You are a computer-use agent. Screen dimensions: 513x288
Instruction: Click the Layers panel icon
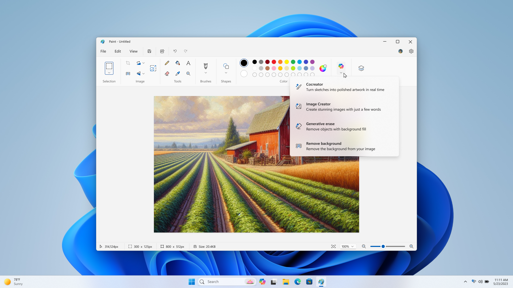[x=361, y=68]
